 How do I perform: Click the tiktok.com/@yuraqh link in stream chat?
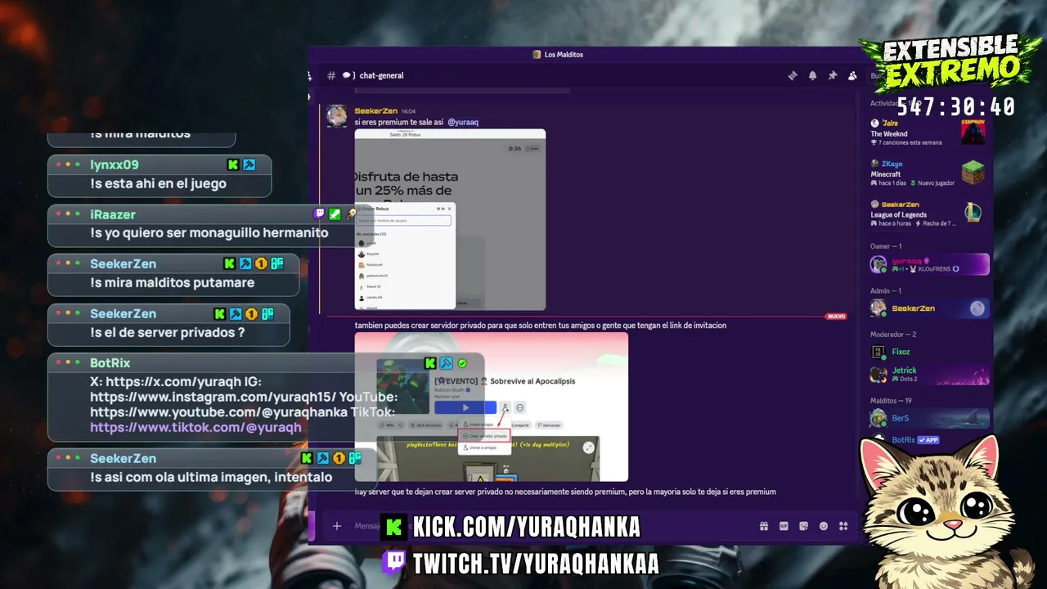195,427
